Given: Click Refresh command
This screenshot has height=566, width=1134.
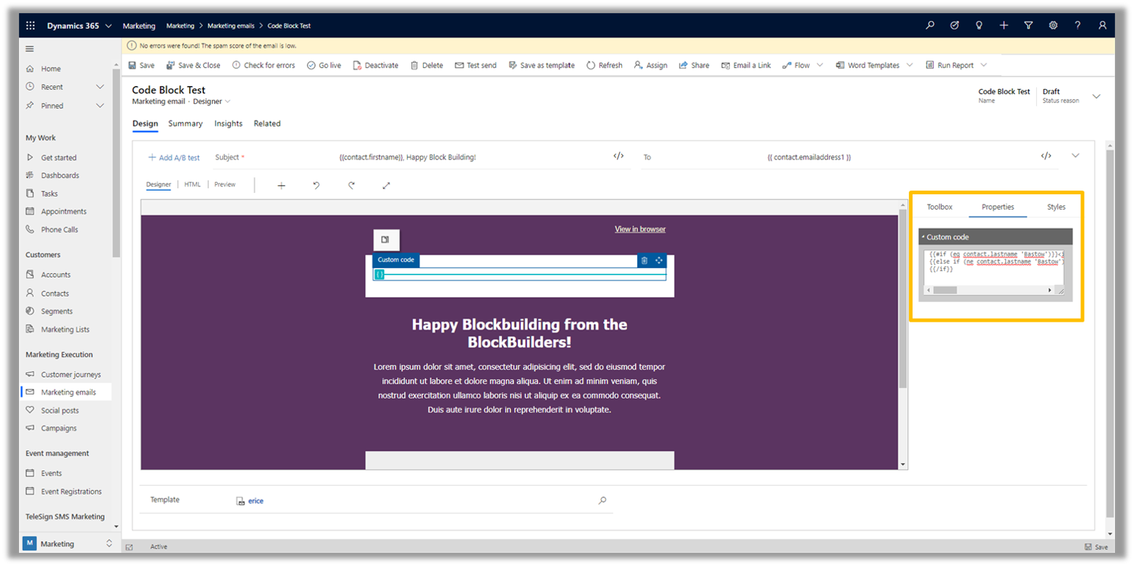Looking at the screenshot, I should (604, 66).
